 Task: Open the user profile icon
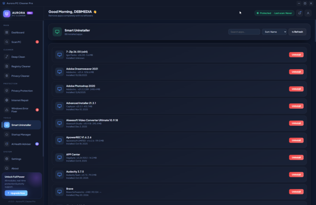308,13
